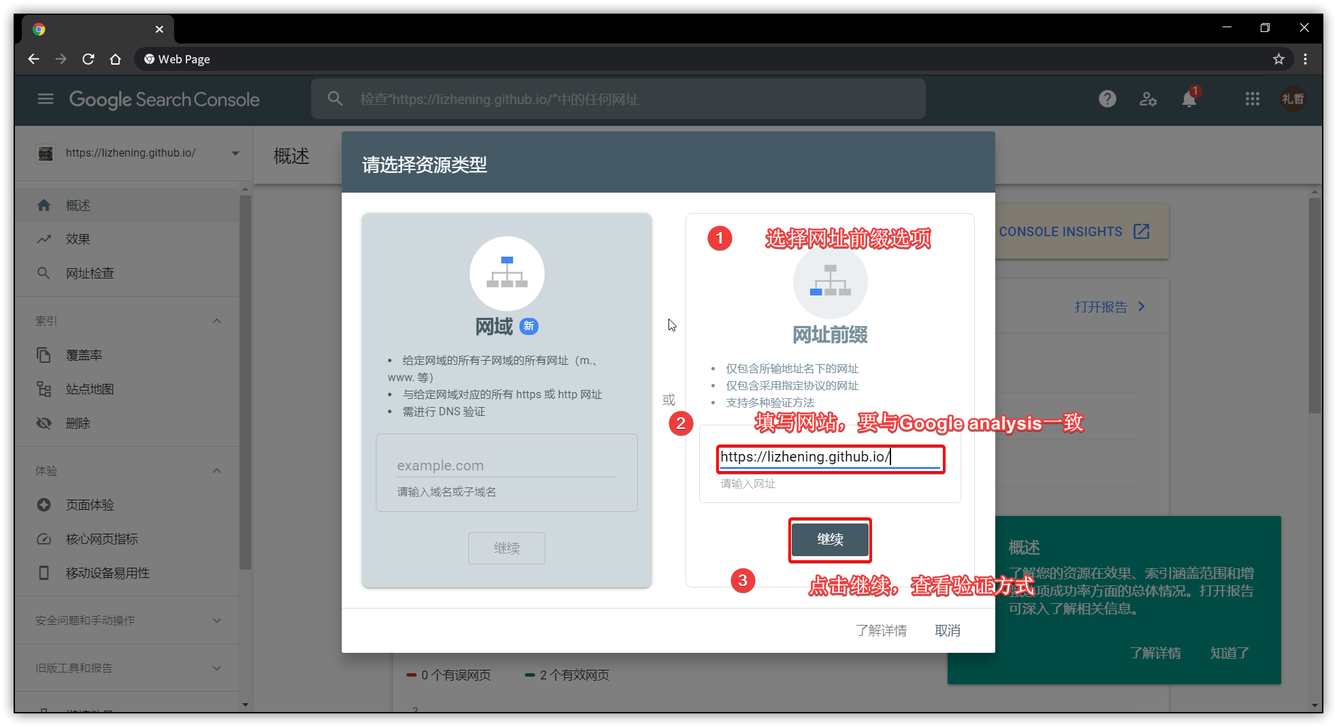Click 了解详情 in the dialog footer
This screenshot has width=1337, height=727.
pyautogui.click(x=882, y=630)
